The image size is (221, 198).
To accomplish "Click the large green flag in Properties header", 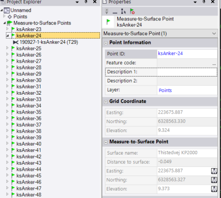I will (x=108, y=22).
